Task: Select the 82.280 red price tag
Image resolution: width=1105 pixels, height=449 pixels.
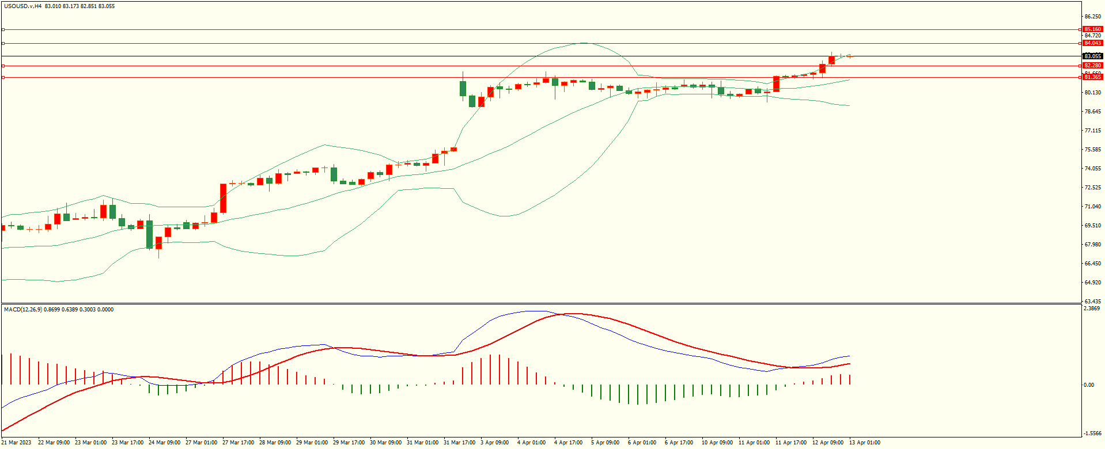Action: (x=1092, y=66)
